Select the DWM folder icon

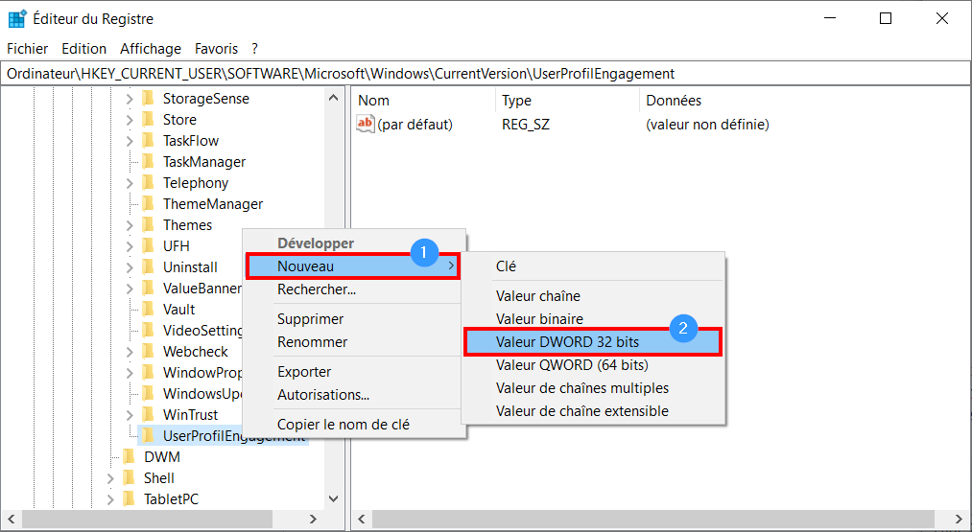point(129,457)
